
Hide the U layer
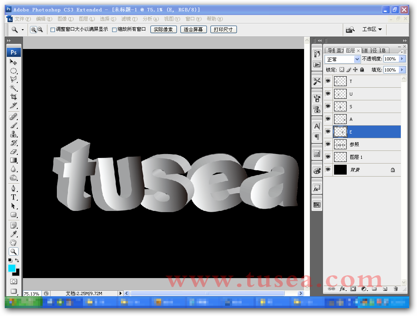point(328,94)
